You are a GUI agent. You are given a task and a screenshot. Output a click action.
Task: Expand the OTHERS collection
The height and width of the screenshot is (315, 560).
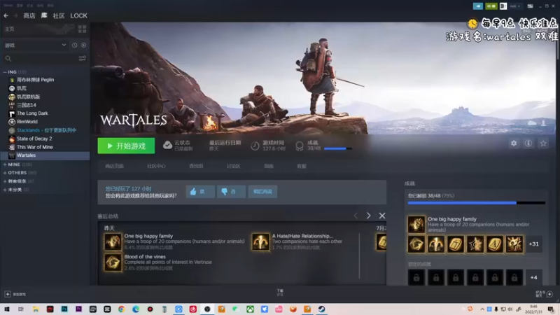pos(5,172)
